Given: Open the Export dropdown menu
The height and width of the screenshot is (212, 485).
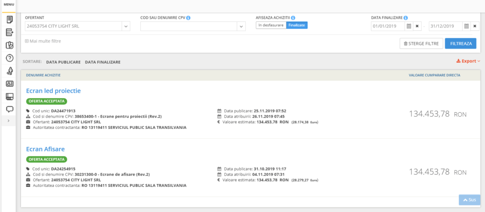Looking at the screenshot, I should [x=468, y=61].
